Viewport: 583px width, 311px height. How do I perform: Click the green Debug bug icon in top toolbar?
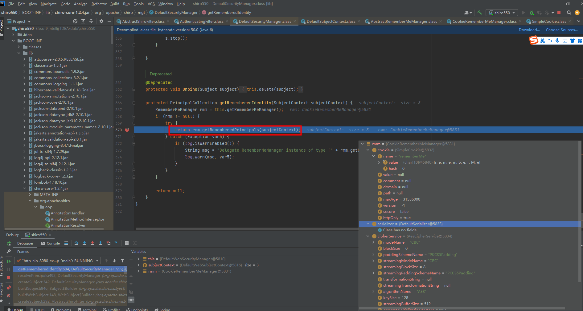point(532,13)
